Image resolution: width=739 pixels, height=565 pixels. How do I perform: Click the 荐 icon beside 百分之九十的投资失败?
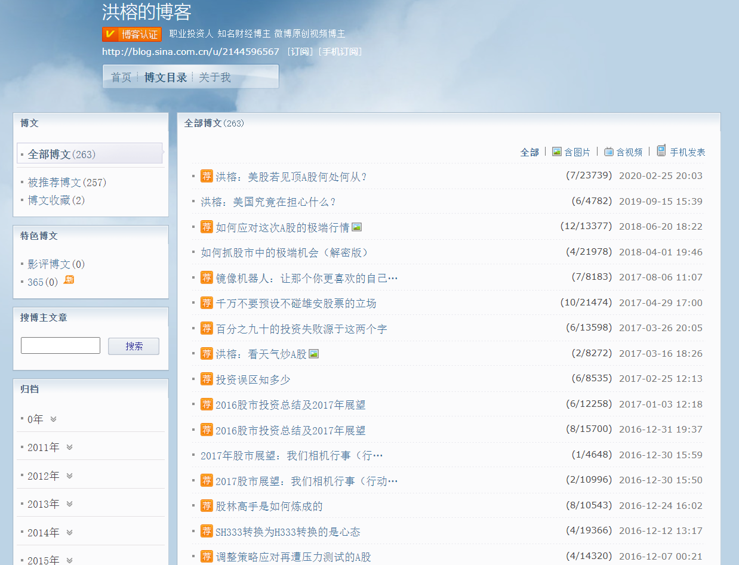click(x=207, y=328)
